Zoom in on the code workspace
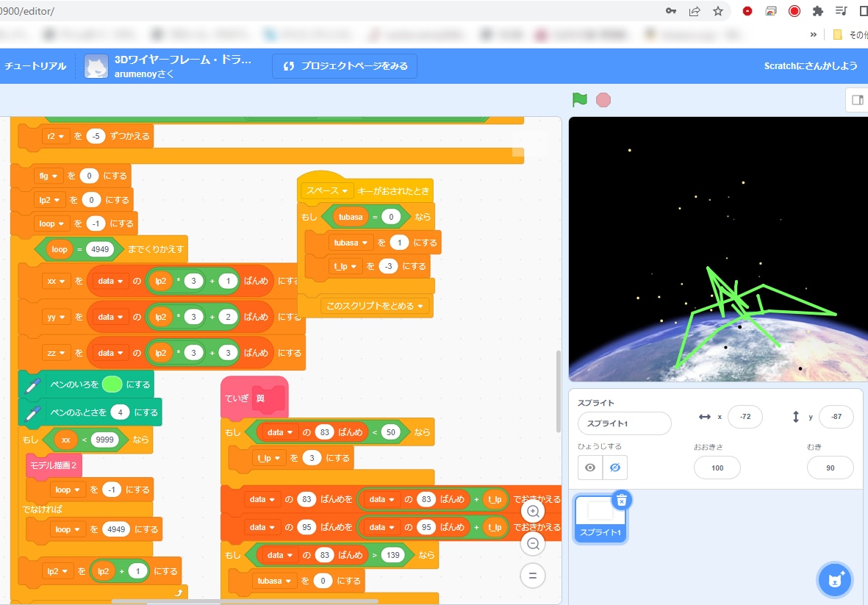The width and height of the screenshot is (868, 605). click(x=533, y=511)
